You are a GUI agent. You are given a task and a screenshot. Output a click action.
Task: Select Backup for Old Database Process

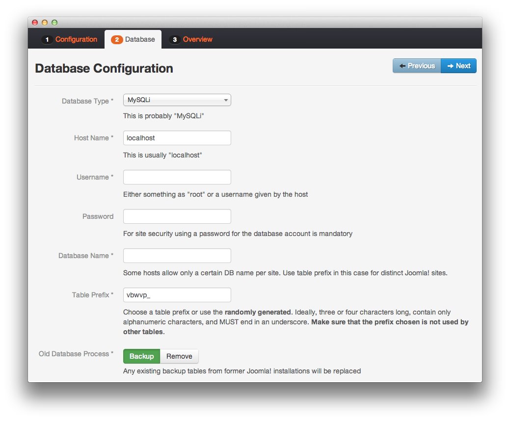click(x=141, y=356)
